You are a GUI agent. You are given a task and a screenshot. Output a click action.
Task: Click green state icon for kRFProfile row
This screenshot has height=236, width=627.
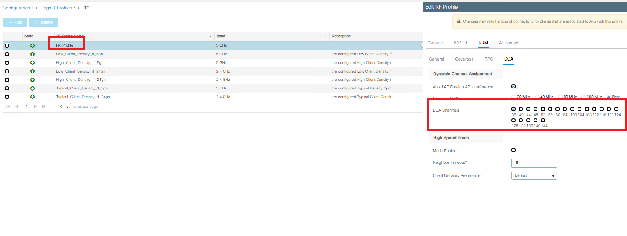(x=32, y=45)
